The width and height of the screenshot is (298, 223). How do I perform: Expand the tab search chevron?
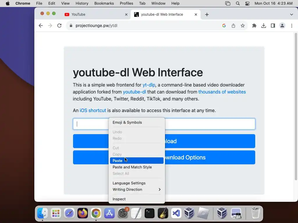292,15
